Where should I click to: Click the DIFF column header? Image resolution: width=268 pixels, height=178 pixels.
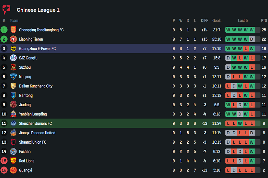[204, 21]
